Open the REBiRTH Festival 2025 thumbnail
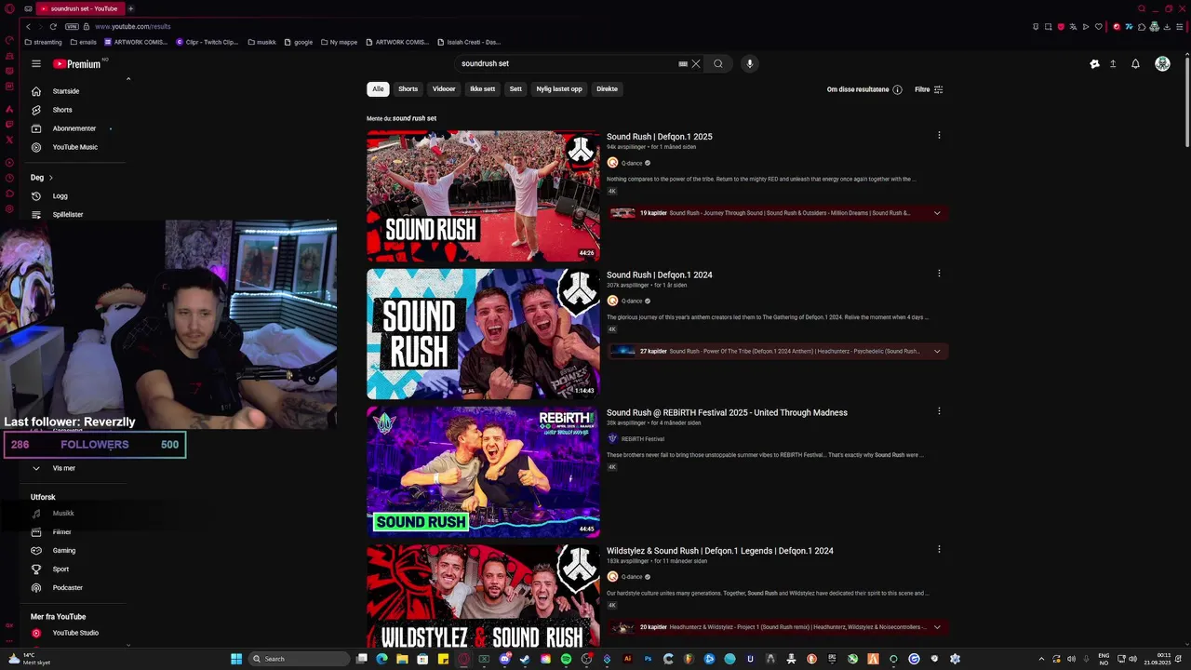Screen dimensions: 1191x670 click(483, 472)
